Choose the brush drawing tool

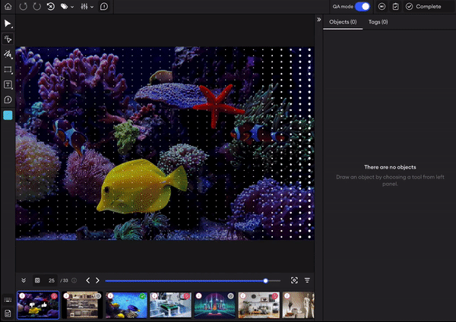click(x=8, y=54)
